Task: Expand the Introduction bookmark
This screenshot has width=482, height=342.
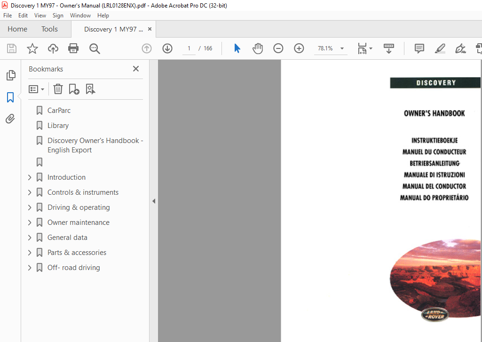Action: coord(30,177)
